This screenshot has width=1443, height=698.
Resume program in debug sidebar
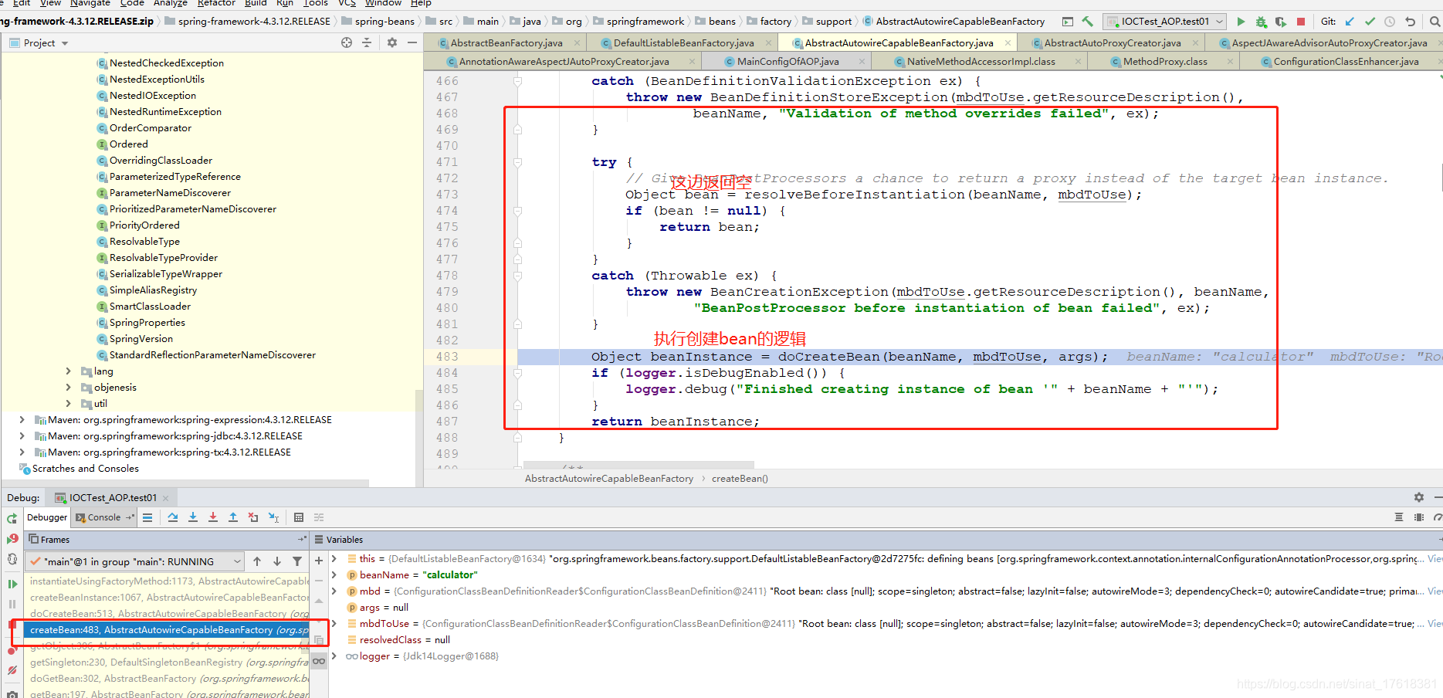tap(12, 584)
